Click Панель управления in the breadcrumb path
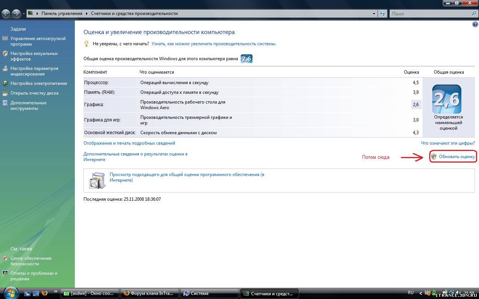Screen dimensions: 479x299 [62, 13]
